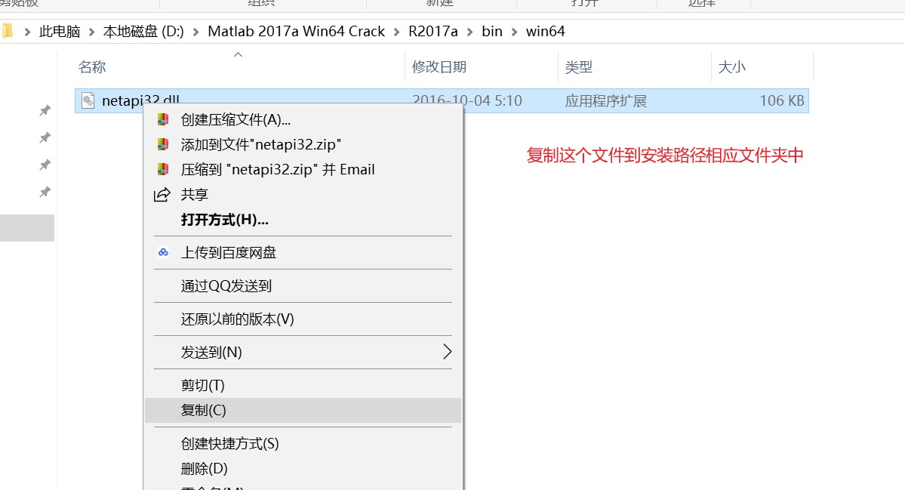Sort files by 修改日期 column header

pyautogui.click(x=439, y=67)
